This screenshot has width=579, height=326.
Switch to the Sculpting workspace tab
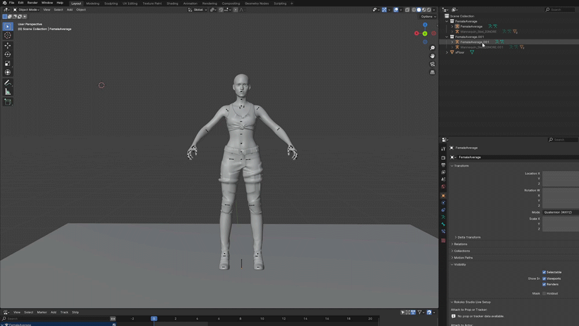[x=111, y=3]
